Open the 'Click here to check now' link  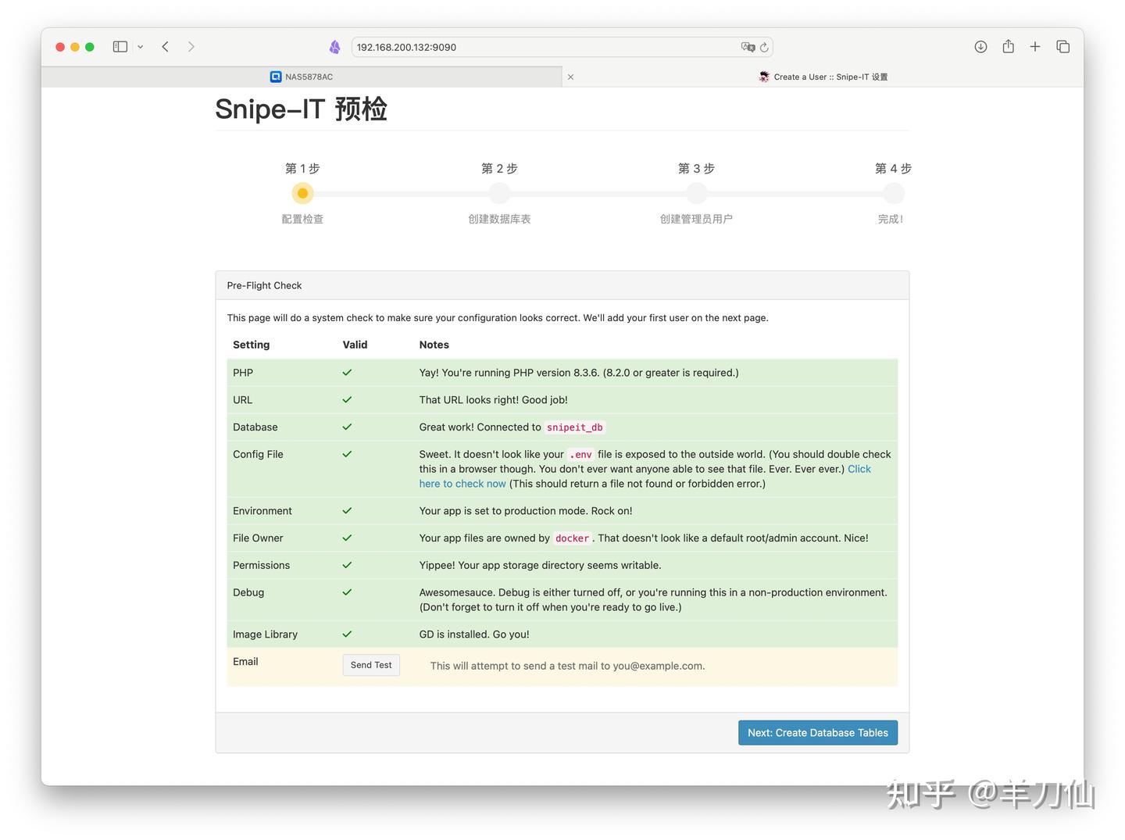pos(462,483)
